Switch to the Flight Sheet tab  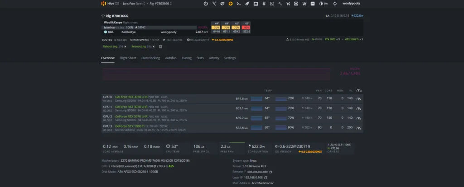(128, 58)
